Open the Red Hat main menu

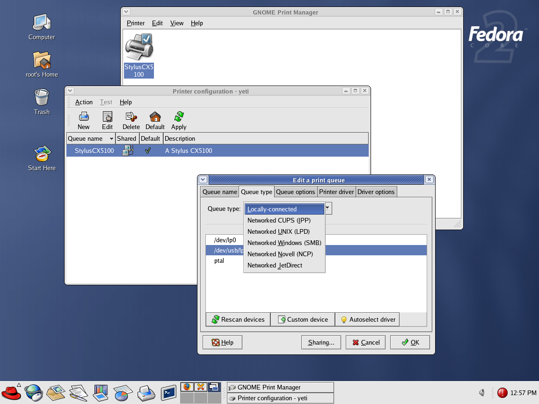point(11,392)
